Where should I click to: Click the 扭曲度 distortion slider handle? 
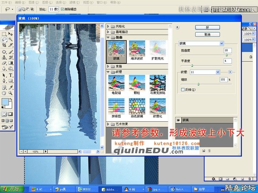pyautogui.click(x=226, y=55)
